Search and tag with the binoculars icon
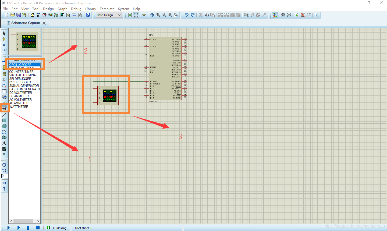Viewport: 387px width, 231px height. [283, 15]
